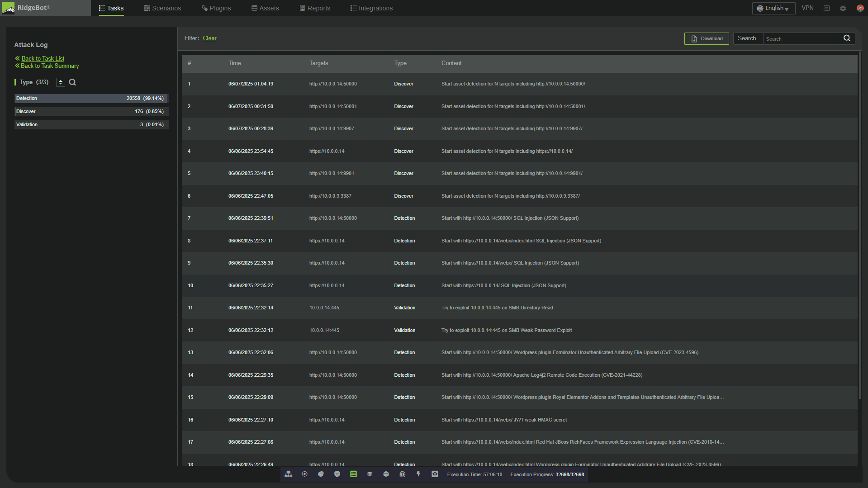Open the network topology view icon
Screen dimensions: 868x488
coord(288,474)
